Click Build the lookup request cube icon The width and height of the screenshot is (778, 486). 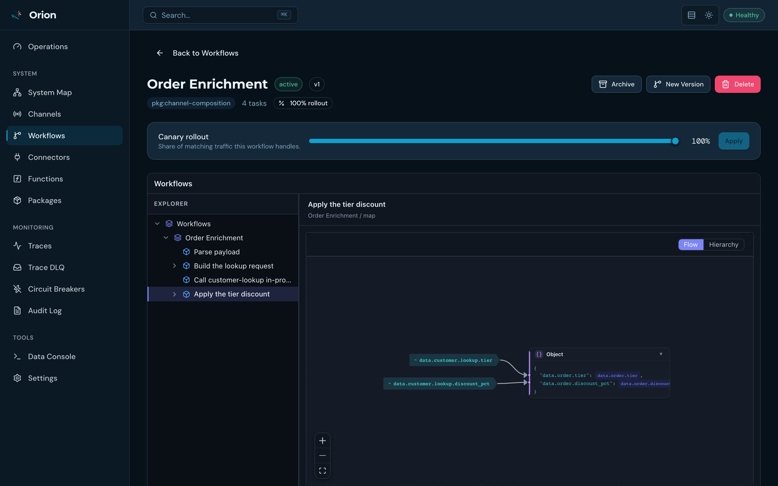tap(186, 266)
